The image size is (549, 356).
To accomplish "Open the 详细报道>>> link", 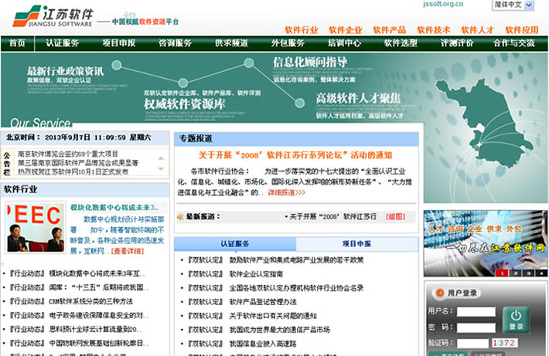I will click(286, 192).
